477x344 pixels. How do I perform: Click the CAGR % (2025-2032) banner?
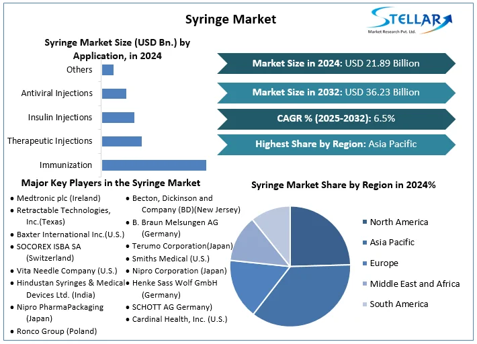coord(336,118)
